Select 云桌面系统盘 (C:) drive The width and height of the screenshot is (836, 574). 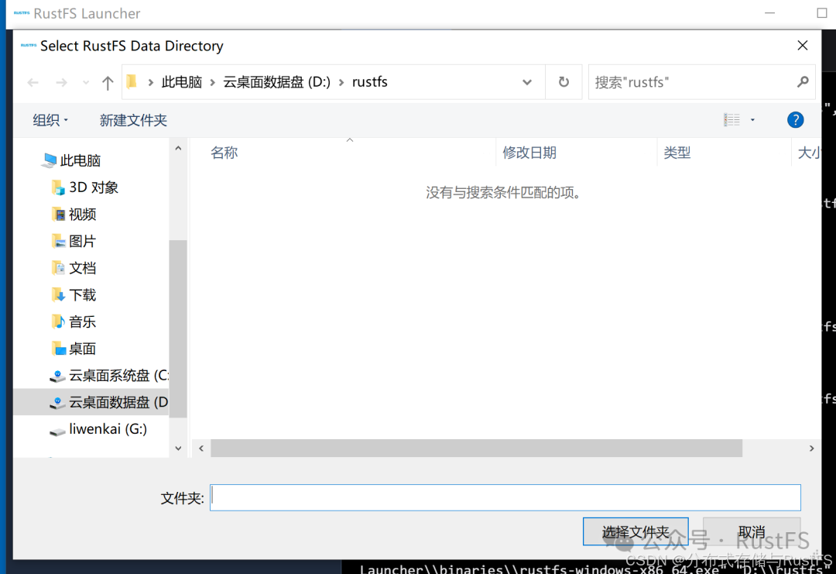click(118, 376)
